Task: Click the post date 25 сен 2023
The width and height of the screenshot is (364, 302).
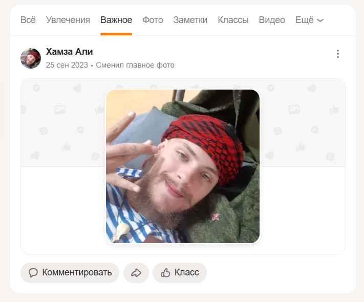Action: click(67, 65)
